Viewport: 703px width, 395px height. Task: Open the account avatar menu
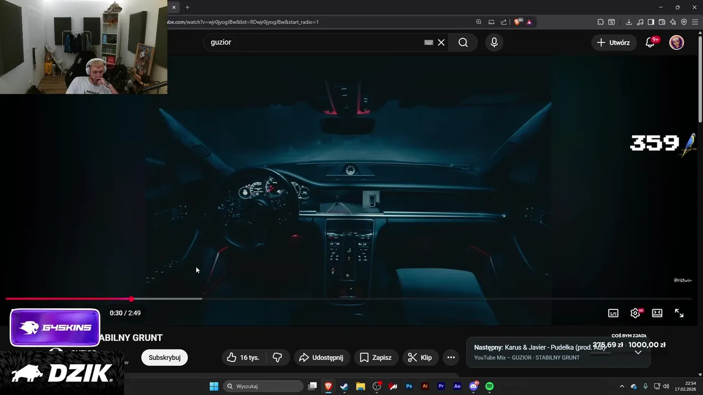tap(677, 42)
